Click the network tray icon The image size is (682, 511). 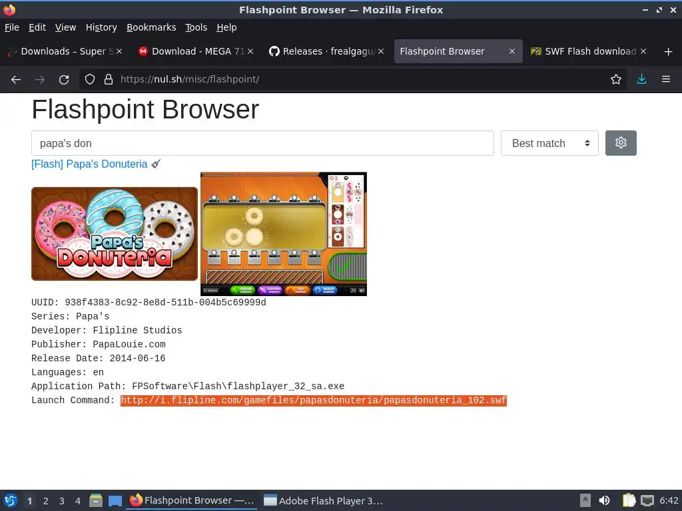(647, 500)
